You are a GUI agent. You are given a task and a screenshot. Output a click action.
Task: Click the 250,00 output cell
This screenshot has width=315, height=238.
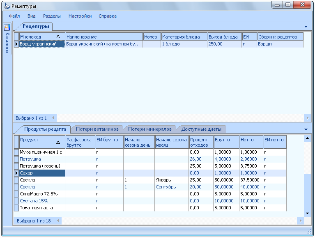(x=224, y=44)
